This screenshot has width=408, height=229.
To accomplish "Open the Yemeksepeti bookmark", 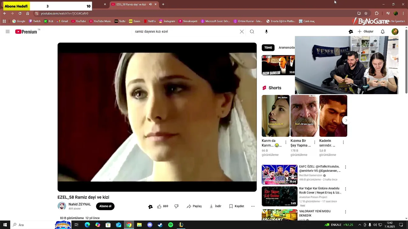I will pyautogui.click(x=188, y=21).
